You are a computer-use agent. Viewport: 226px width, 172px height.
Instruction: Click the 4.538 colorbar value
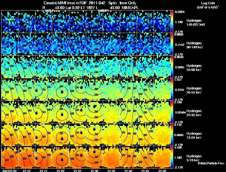pyautogui.click(x=178, y=148)
